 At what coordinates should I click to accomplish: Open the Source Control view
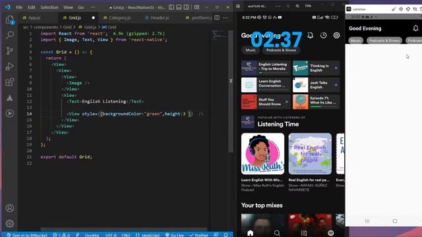[10, 51]
